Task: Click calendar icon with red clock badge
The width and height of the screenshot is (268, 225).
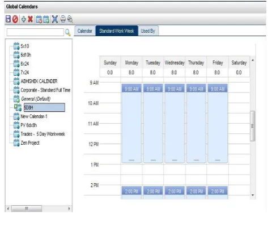Action: tap(39, 19)
